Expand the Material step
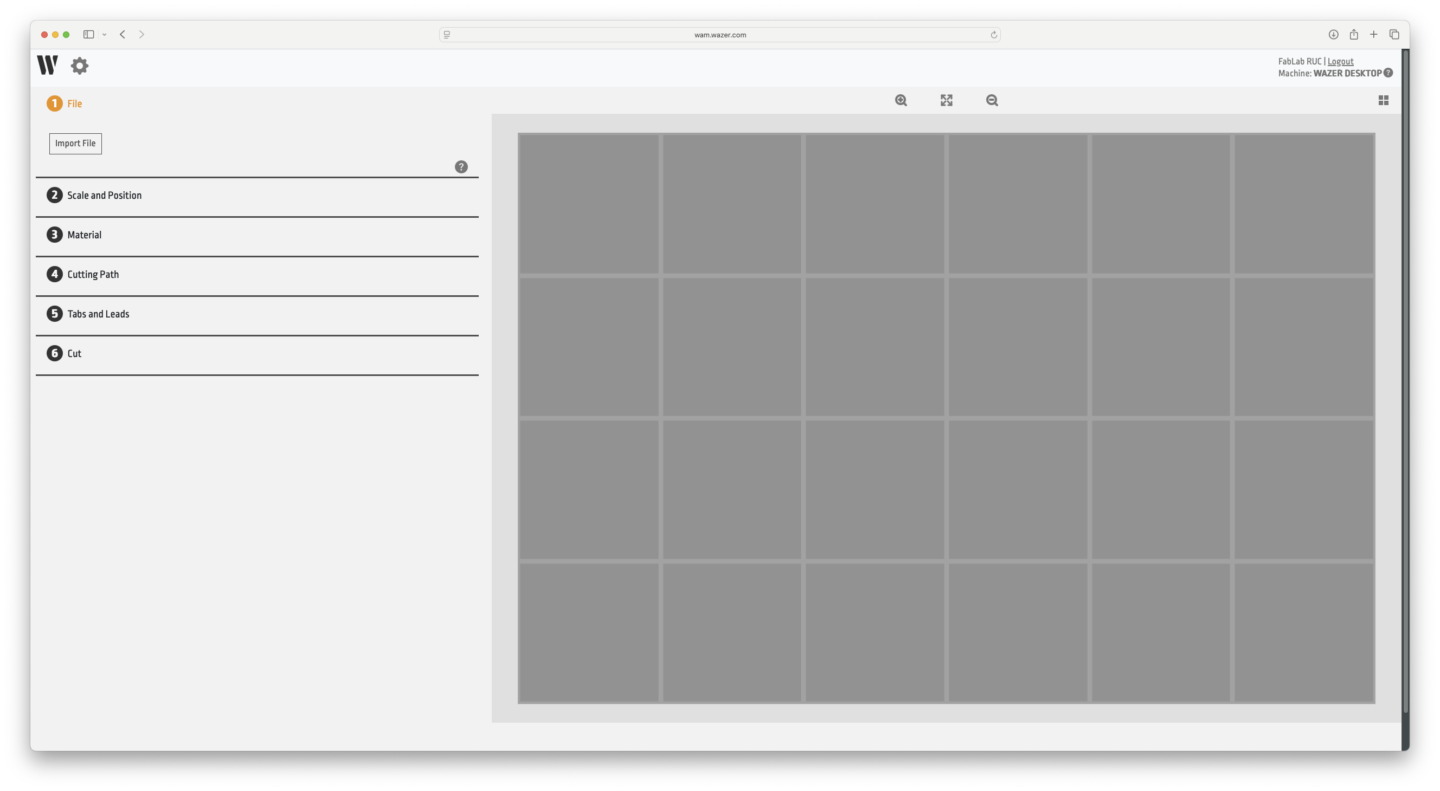Image resolution: width=1440 pixels, height=791 pixels. [85, 235]
